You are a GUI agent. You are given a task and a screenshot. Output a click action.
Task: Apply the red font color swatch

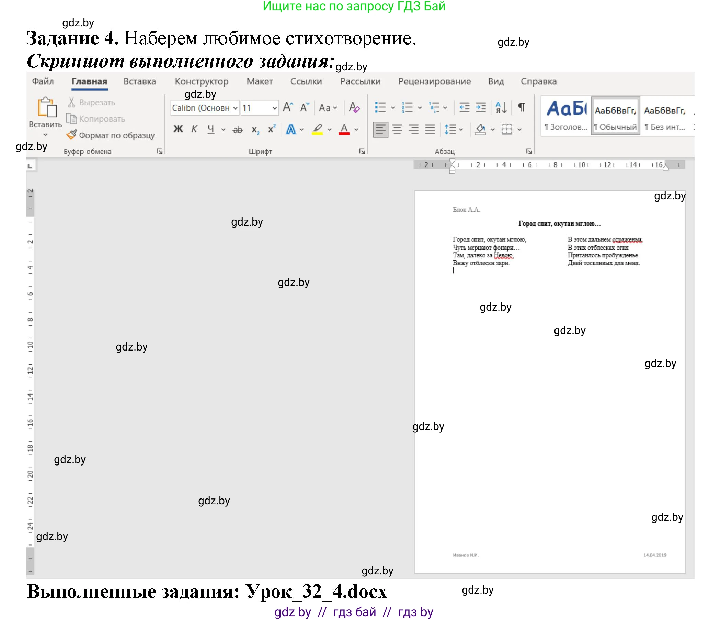(x=344, y=130)
